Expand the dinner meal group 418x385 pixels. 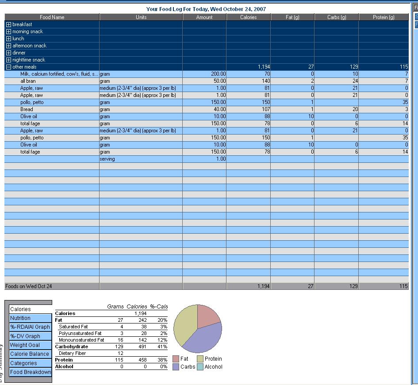click(8, 53)
